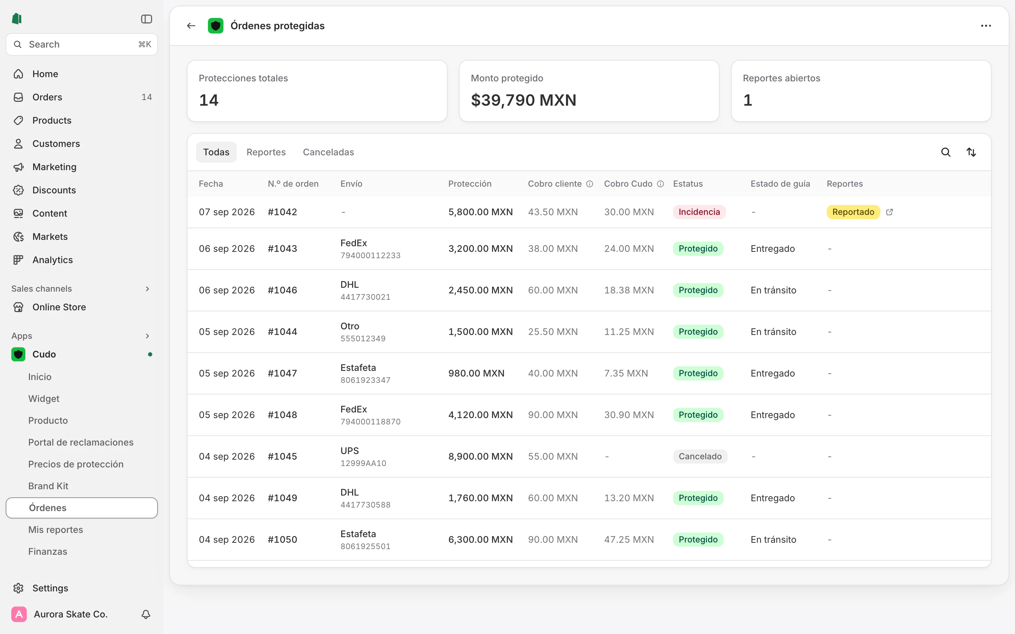The height and width of the screenshot is (634, 1015).
Task: Click the Content icon in sidebar
Action: [x=18, y=213]
